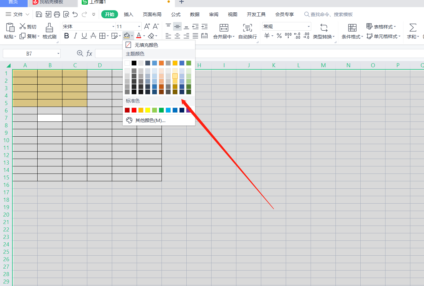Open the 开发工具 tab
The width and height of the screenshot is (424, 286).
pos(256,14)
